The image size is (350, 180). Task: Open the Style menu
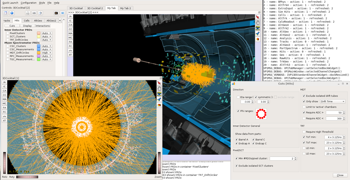pyautogui.click(x=42, y=3)
